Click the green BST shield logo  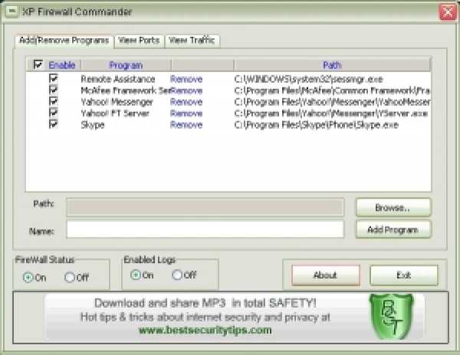[391, 316]
